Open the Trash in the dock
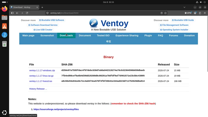Viewport: 208px width, 117px height. click(x=4, y=44)
